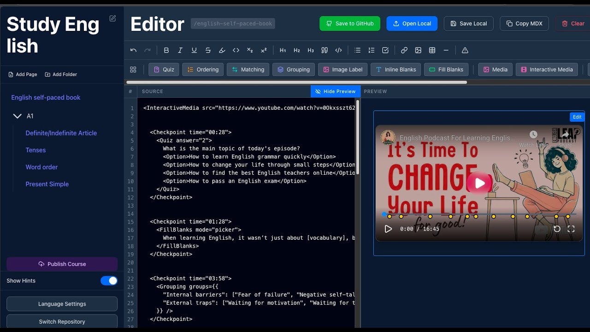Click the Publish Course button
590x332 pixels.
62,264
